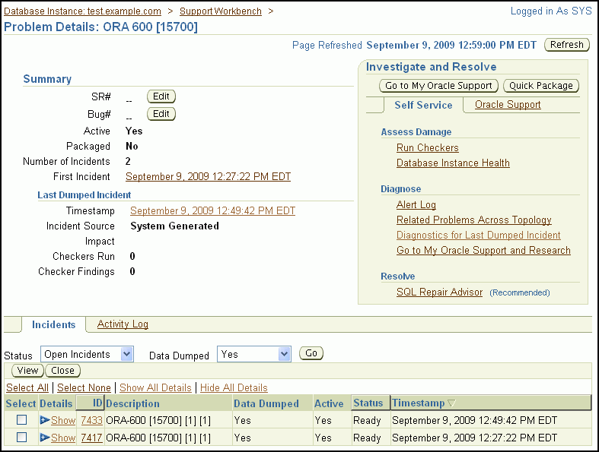599x452 pixels.
Task: Select the Self Service tab
Action: tap(423, 105)
